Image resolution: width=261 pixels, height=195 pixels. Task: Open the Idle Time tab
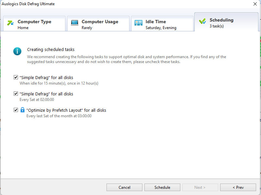[162, 24]
